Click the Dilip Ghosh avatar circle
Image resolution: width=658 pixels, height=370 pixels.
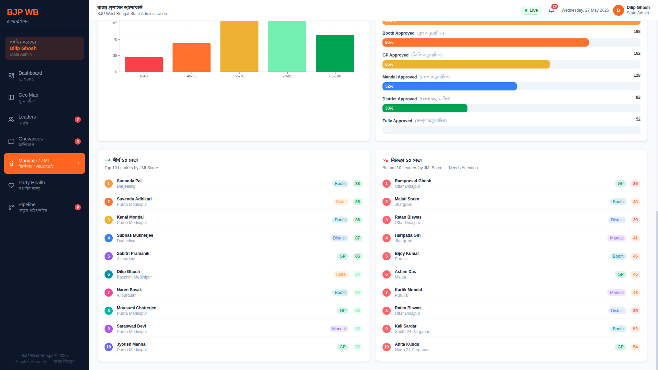(618, 10)
